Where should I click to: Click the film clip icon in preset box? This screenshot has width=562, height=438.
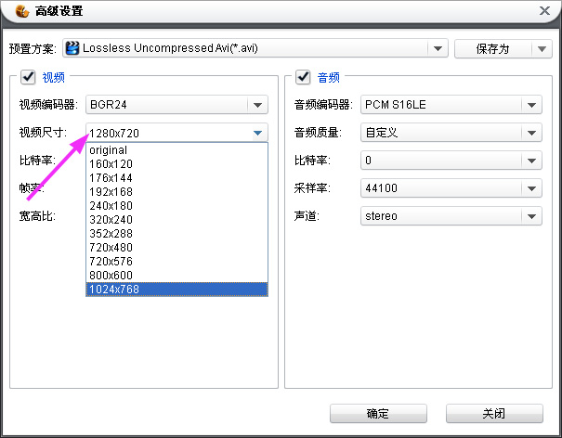tap(72, 48)
